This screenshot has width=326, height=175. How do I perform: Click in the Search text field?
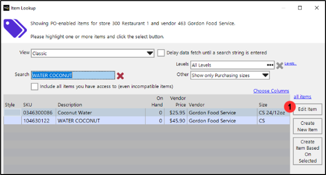73,75
